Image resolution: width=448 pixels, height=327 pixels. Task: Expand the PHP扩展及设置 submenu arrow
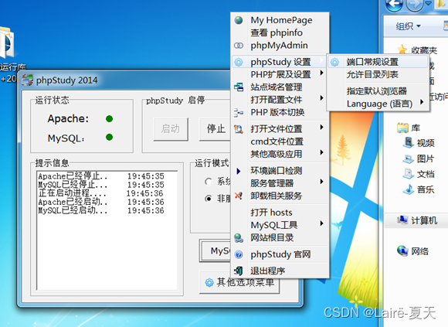[322, 73]
